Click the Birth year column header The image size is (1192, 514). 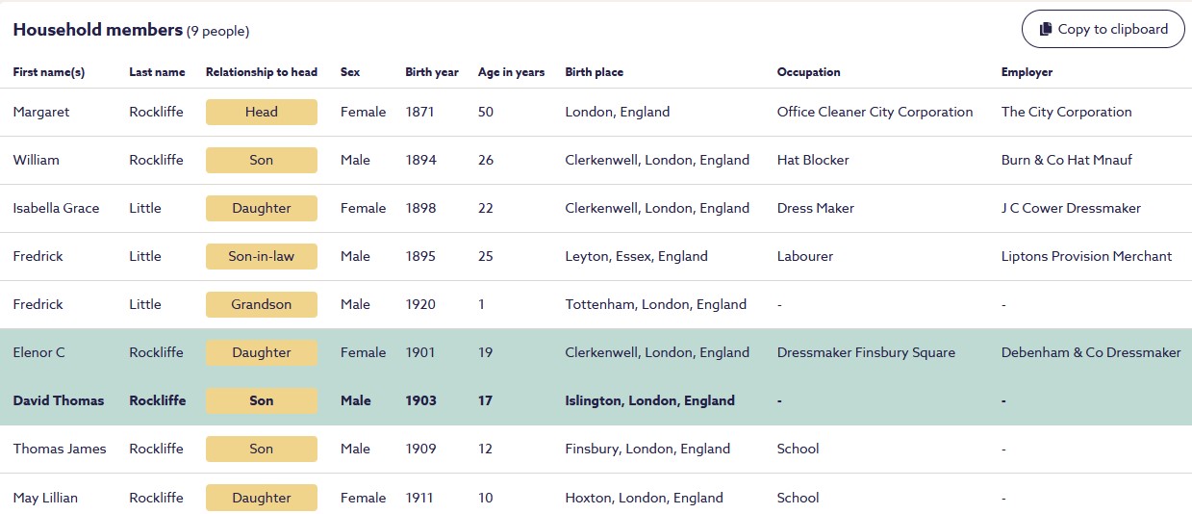pos(432,72)
